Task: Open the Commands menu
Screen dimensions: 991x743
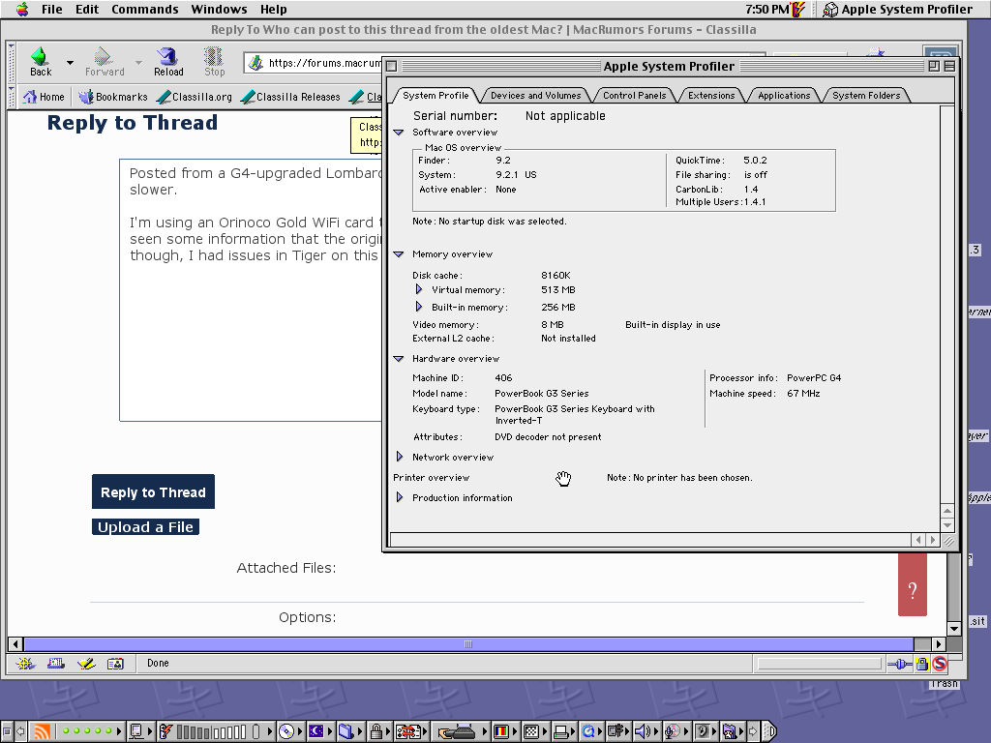Action: pyautogui.click(x=145, y=10)
